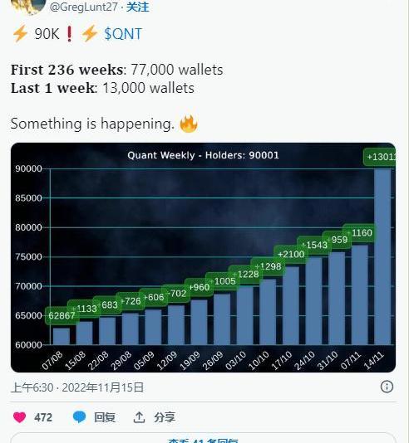The height and width of the screenshot is (443, 409).
Task: Open the tweet info circle icon
Action: (x=387, y=387)
